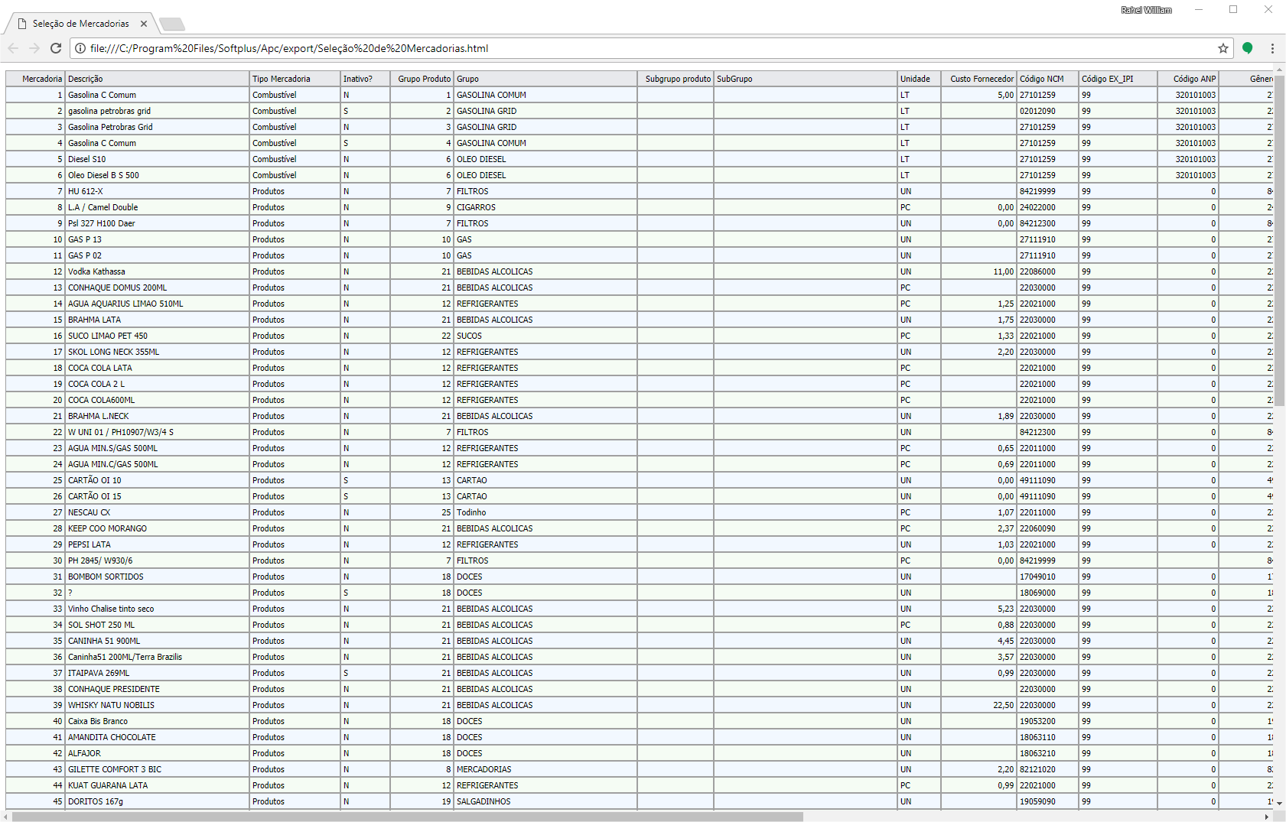This screenshot has height=822, width=1286.
Task: Click the Tipo Mercadoria column header
Action: [x=295, y=79]
